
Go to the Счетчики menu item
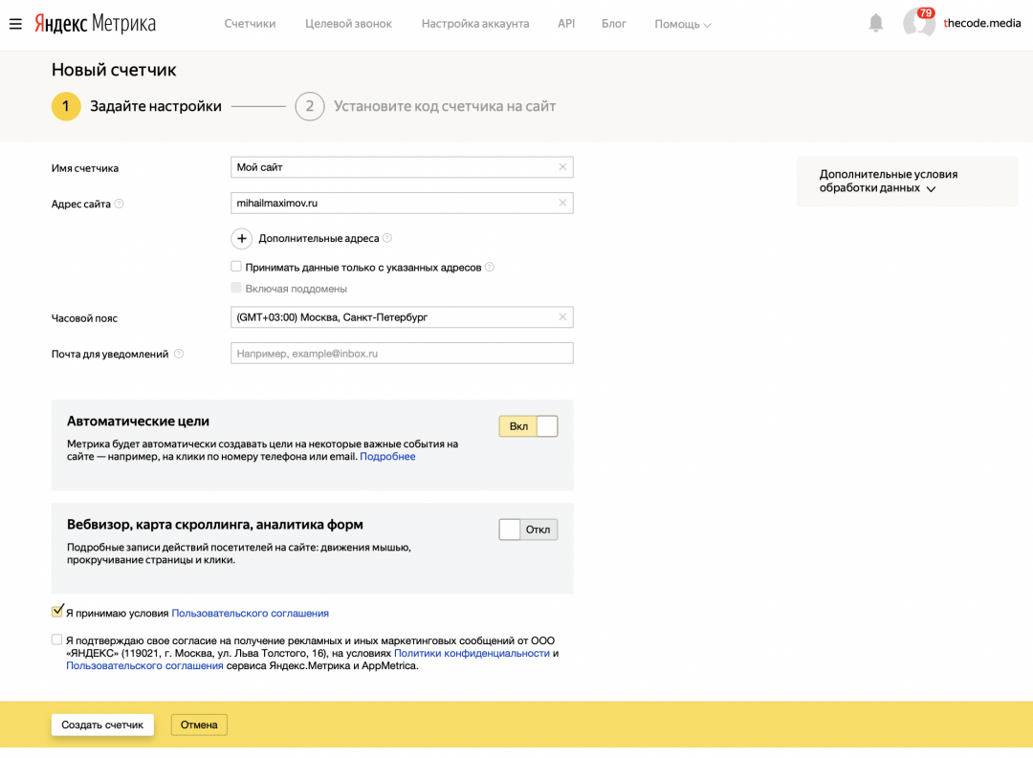[250, 24]
